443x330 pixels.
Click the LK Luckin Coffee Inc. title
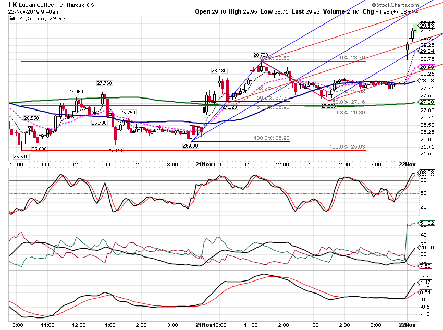[x=36, y=5]
